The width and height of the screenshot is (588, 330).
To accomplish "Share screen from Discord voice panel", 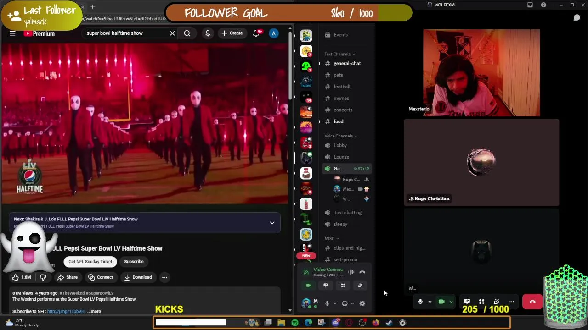I will pyautogui.click(x=326, y=285).
